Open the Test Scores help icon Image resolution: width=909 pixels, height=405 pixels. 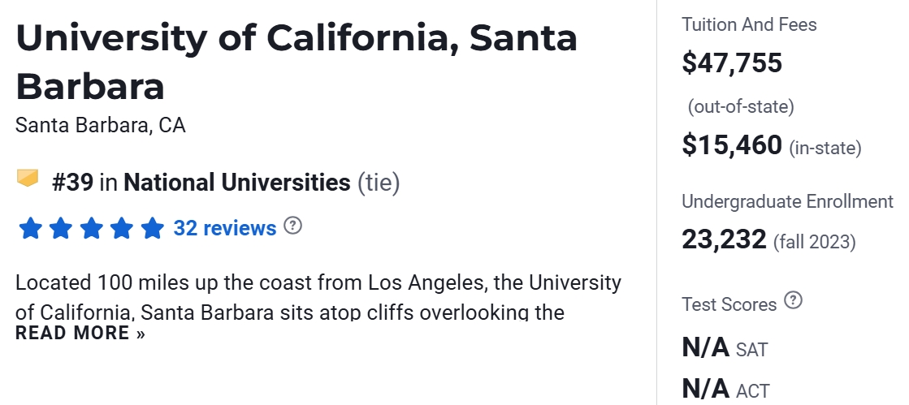[x=794, y=301]
